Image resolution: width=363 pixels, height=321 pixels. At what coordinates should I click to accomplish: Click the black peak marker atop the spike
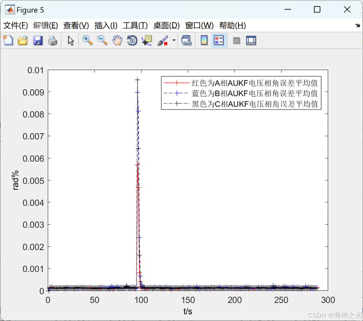point(137,80)
